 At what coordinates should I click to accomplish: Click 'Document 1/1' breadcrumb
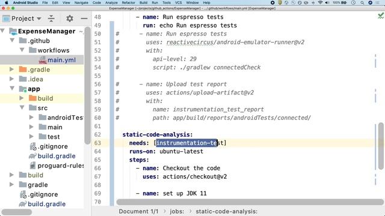(x=138, y=211)
